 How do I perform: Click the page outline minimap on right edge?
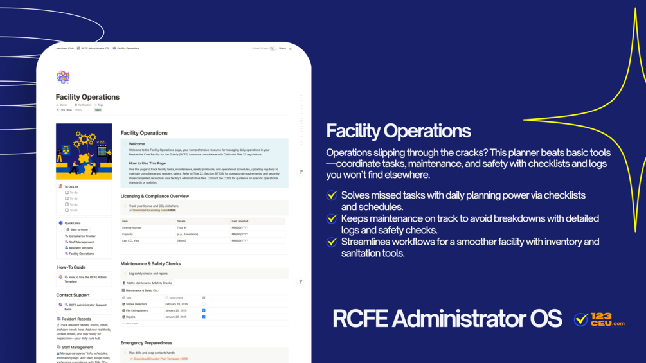tap(301, 120)
